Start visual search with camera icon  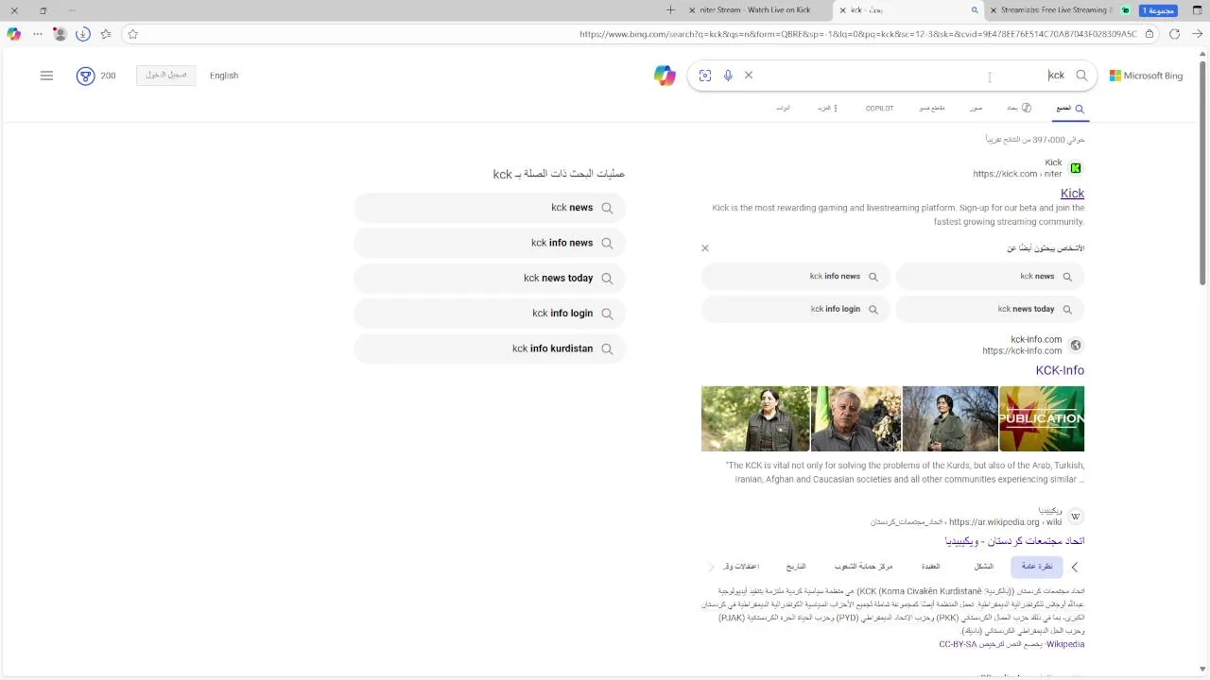pyautogui.click(x=705, y=76)
